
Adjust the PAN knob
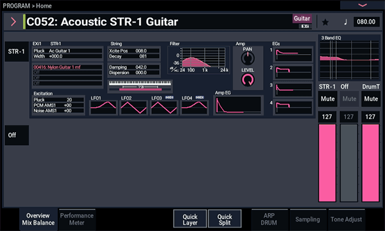coord(248,58)
